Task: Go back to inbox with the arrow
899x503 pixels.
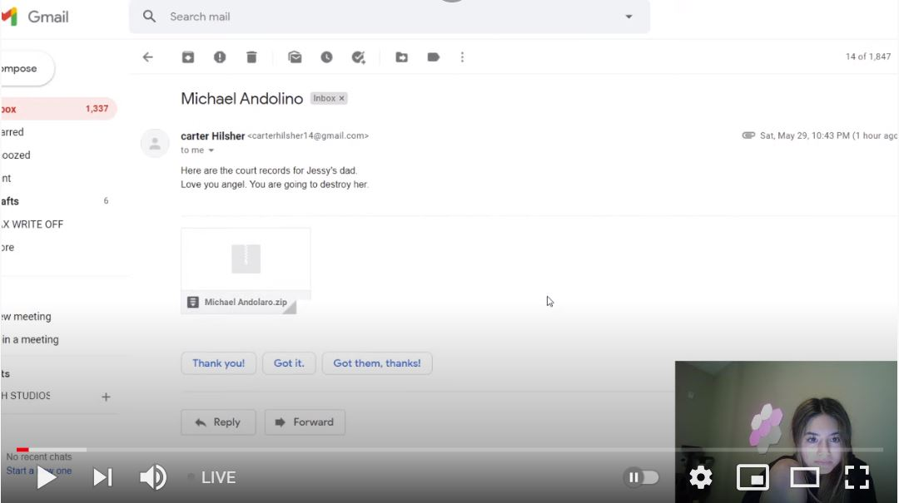Action: (x=148, y=57)
